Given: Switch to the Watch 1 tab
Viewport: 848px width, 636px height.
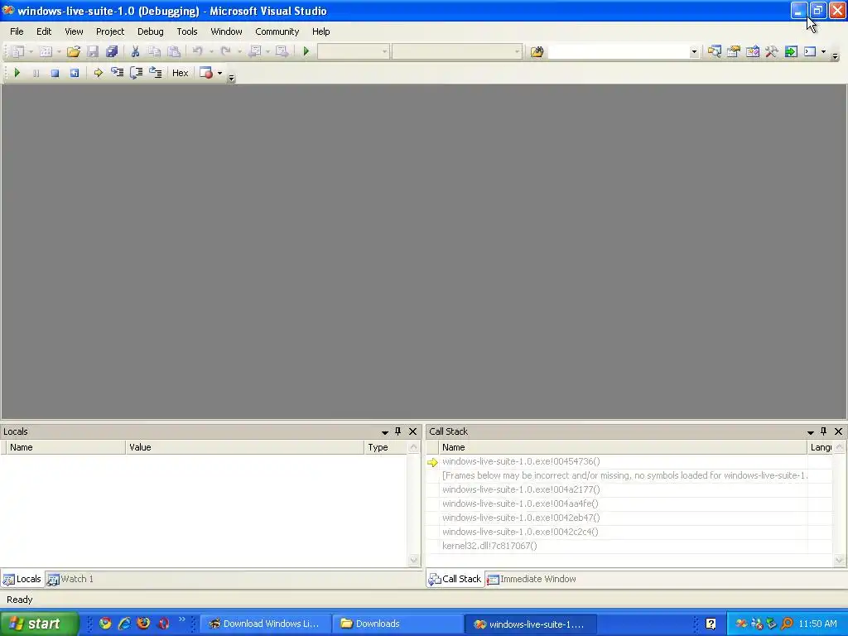Looking at the screenshot, I should (70, 579).
